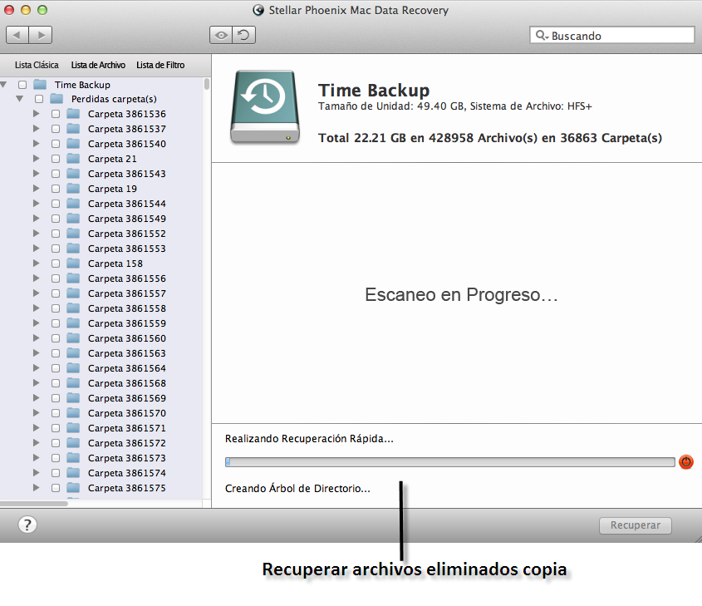This screenshot has width=702, height=606.
Task: Click the folder icon for Carpeta 3861560
Action: tap(73, 338)
